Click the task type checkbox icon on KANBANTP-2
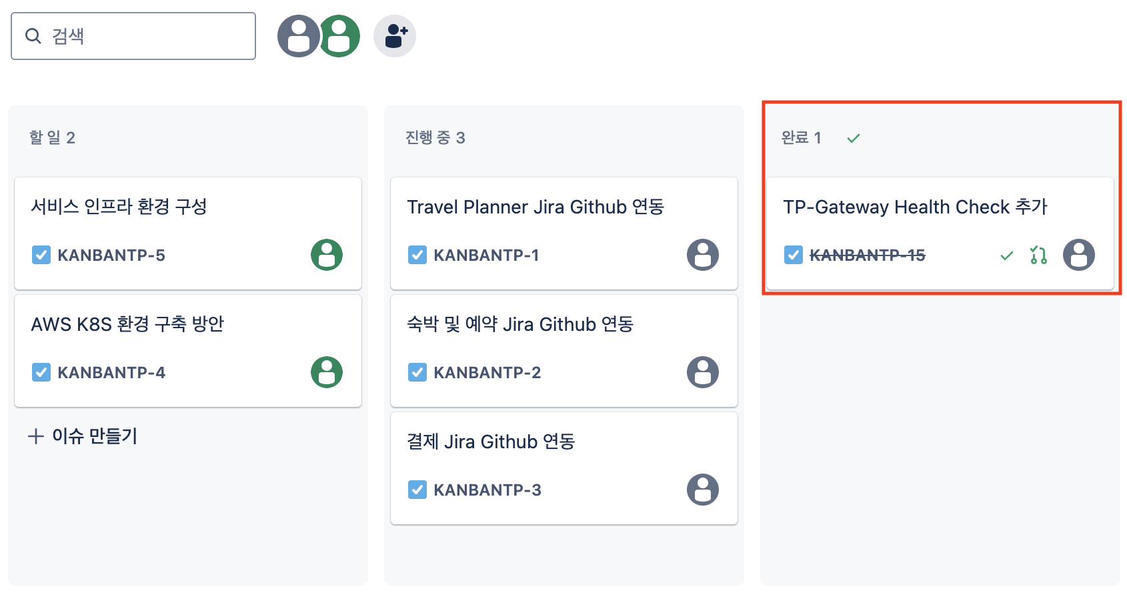 [x=417, y=372]
